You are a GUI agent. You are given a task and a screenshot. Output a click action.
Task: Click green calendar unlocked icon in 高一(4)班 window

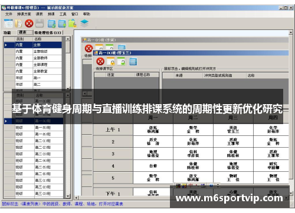click(121, 61)
